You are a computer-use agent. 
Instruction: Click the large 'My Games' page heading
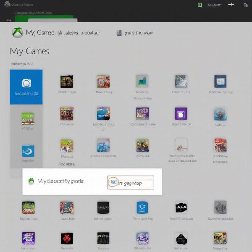pyautogui.click(x=30, y=51)
